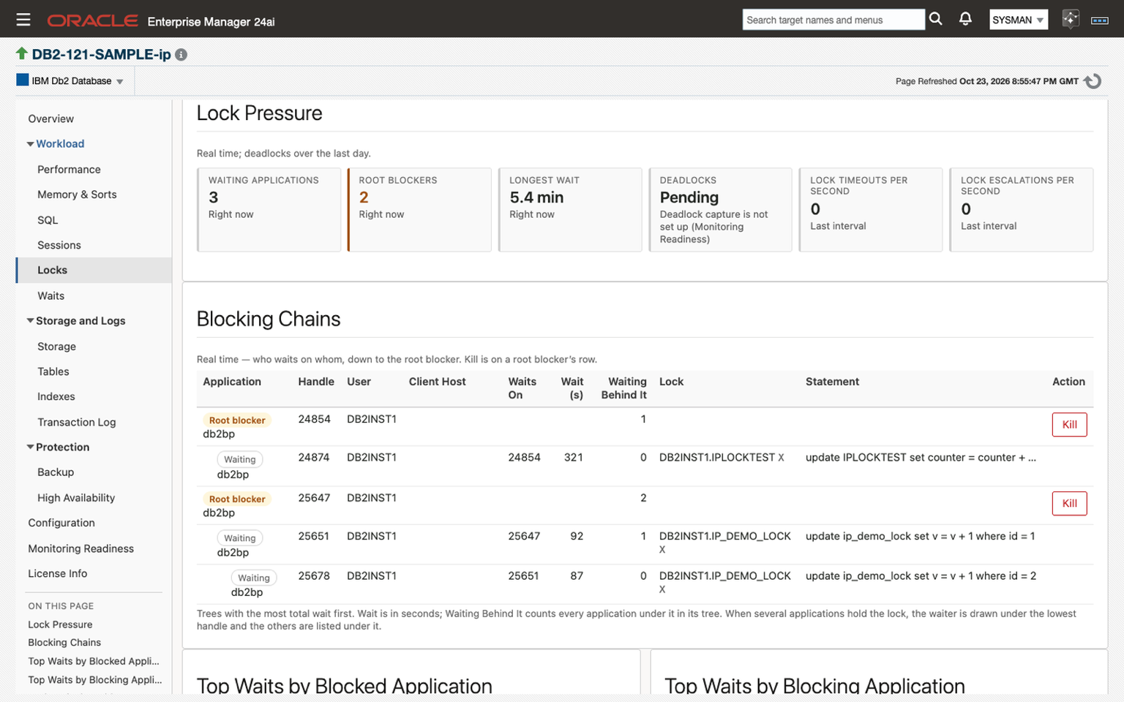The image size is (1124, 702).
Task: Open the notifications bell
Action: 965,19
